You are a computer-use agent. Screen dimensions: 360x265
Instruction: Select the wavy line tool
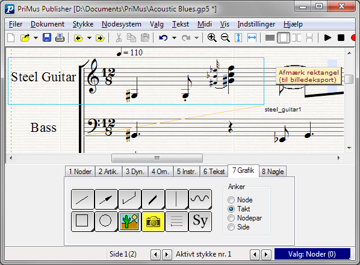click(x=200, y=199)
